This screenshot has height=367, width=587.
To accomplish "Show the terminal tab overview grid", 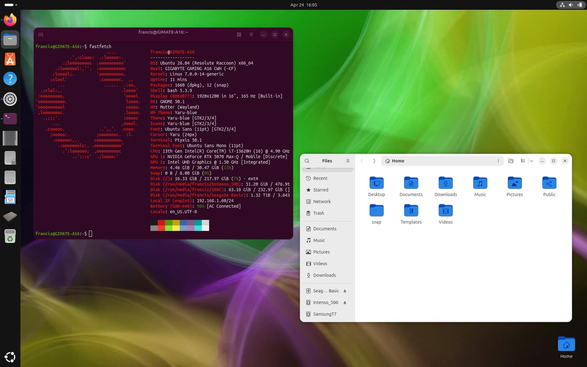I will 239,35.
